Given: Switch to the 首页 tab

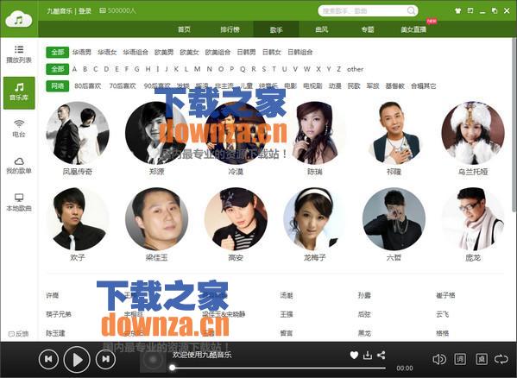Looking at the screenshot, I should (184, 29).
